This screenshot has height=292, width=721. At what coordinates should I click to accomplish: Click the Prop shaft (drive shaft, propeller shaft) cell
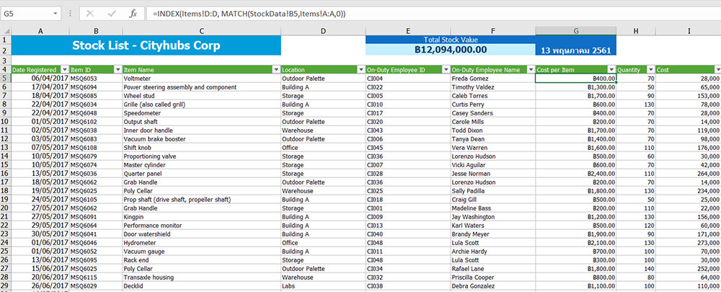pos(201,200)
